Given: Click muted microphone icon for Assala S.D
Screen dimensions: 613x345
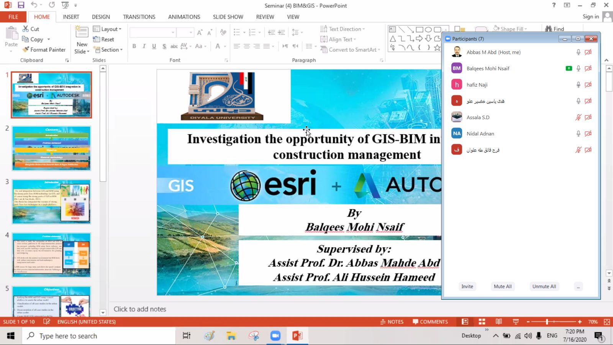Looking at the screenshot, I should tap(578, 117).
